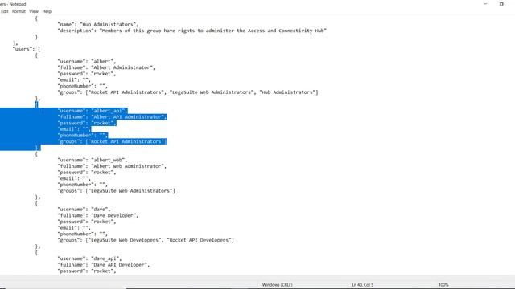This screenshot has width=515, height=289.
Task: Restore down the Notepad window
Action: tap(501, 4)
